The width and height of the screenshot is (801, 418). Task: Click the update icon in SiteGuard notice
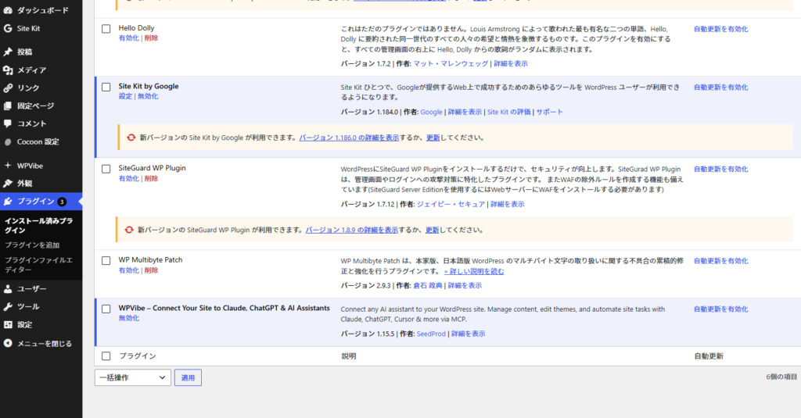click(129, 230)
